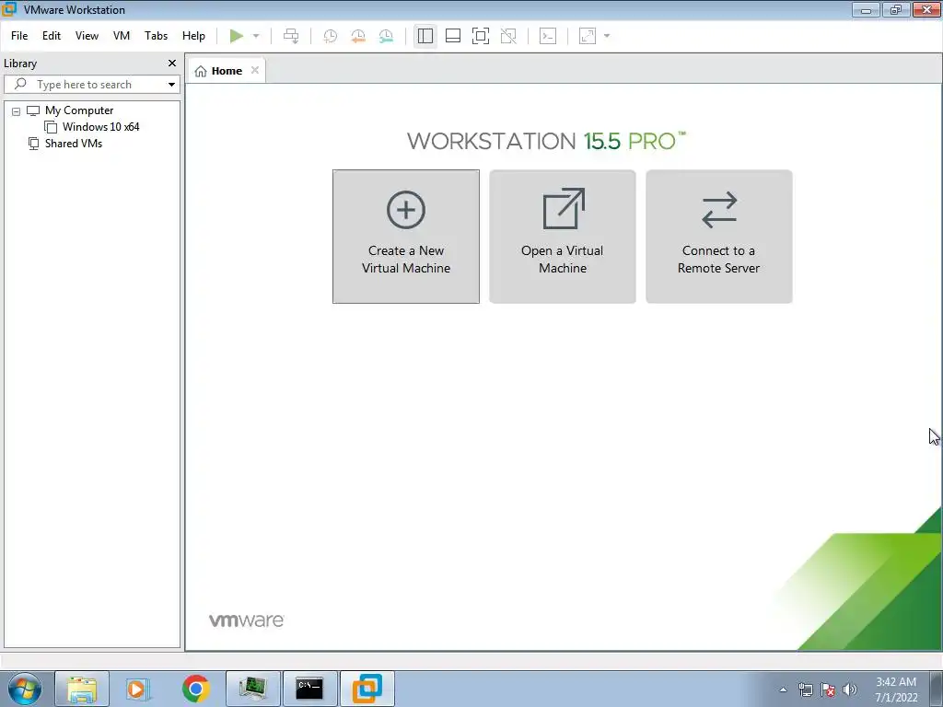Open Google Chrome from the taskbar
The width and height of the screenshot is (943, 707).
195,689
